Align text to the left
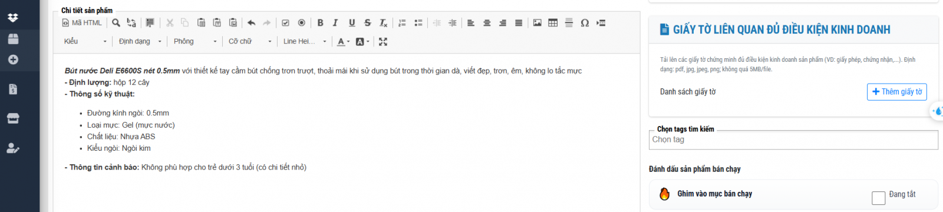 click(471, 23)
